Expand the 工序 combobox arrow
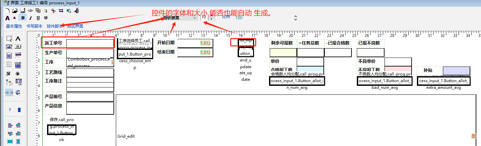 coord(112,62)
